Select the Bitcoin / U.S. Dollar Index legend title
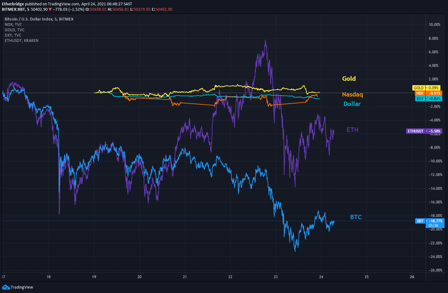448x293 pixels. pos(39,19)
